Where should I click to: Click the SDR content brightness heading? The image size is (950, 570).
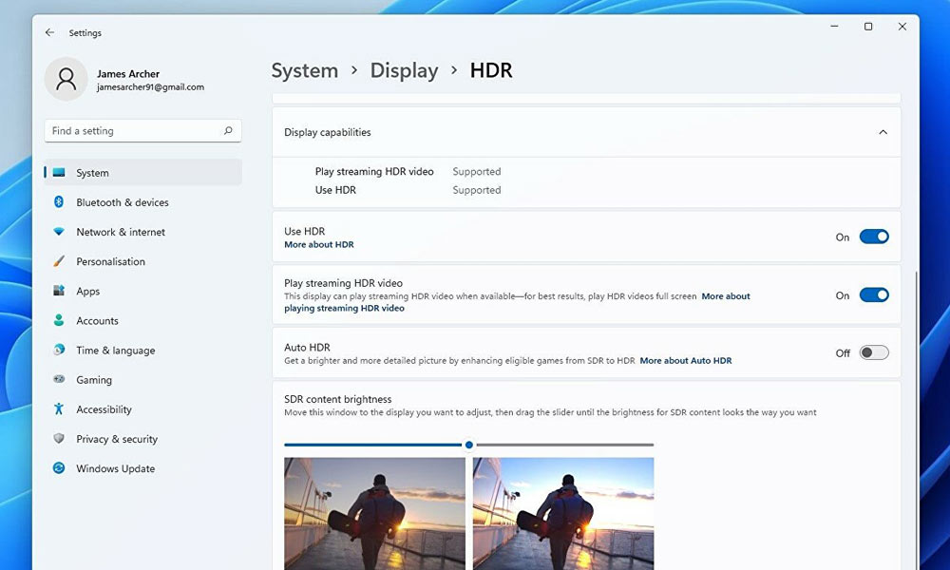tap(337, 399)
